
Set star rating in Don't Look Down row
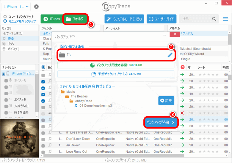[x=209, y=139]
